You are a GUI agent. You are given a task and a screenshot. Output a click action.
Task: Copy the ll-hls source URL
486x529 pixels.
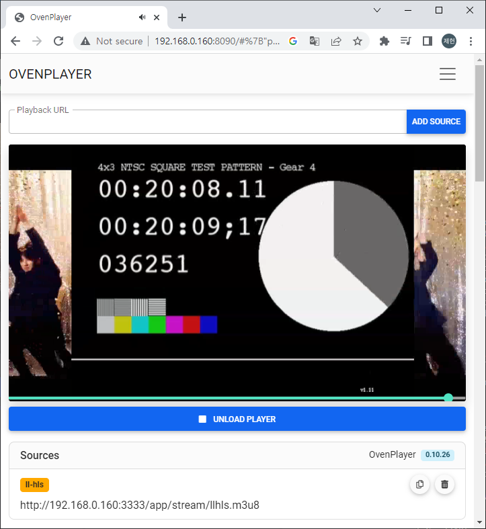(420, 484)
